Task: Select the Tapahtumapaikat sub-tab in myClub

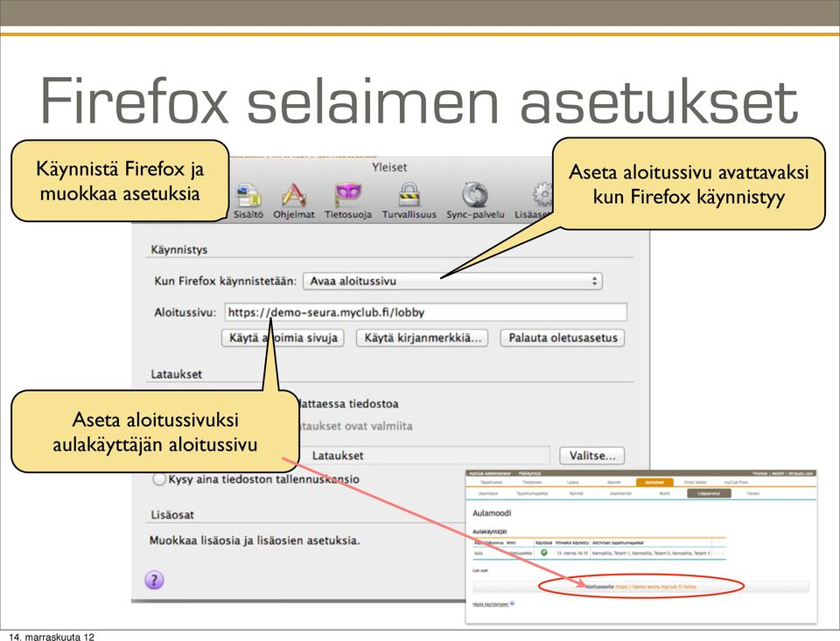Action: (x=532, y=493)
